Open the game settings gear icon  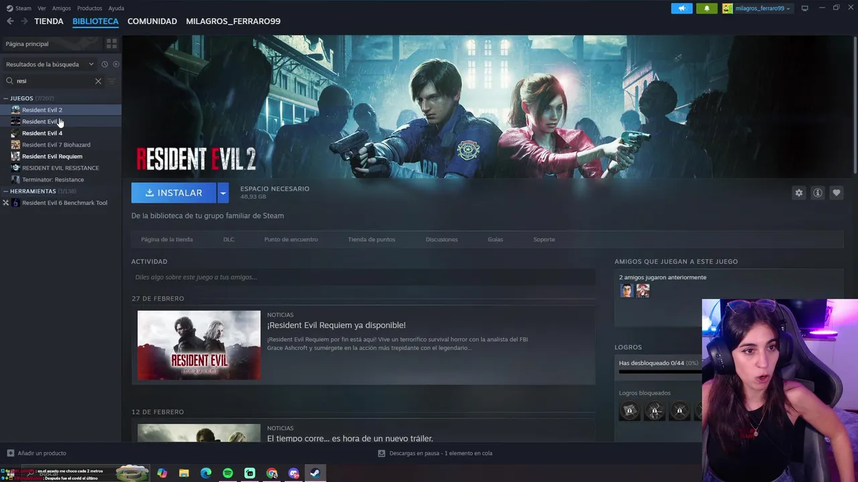coord(798,193)
